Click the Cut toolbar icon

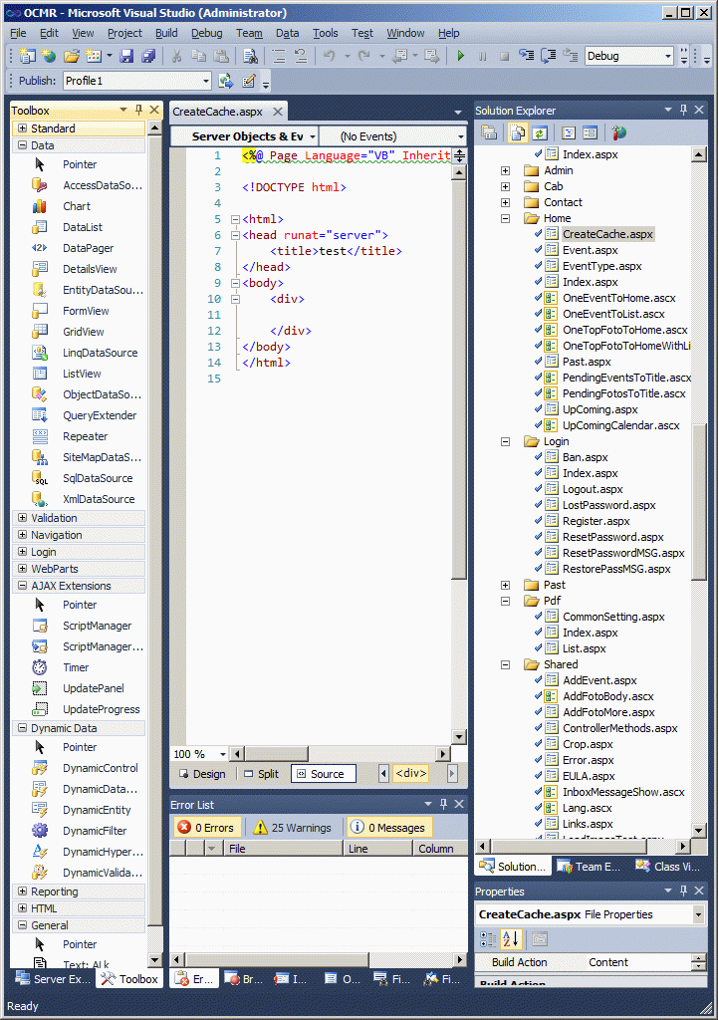(176, 56)
